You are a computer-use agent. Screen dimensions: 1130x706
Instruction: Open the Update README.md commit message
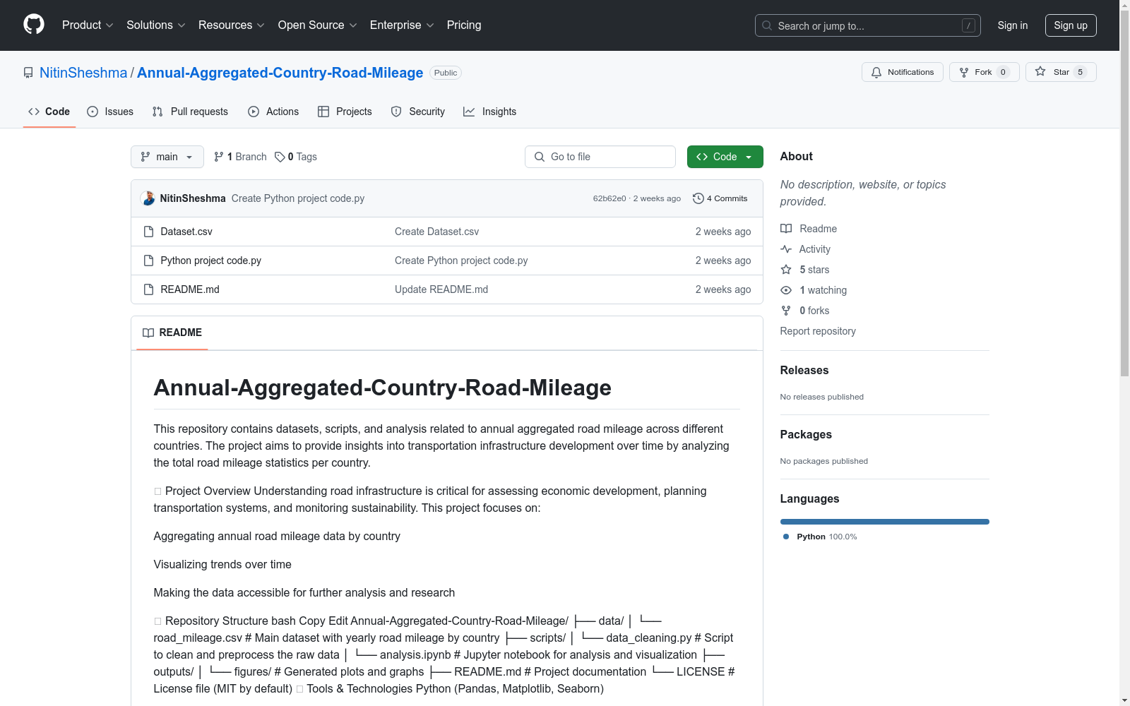tap(441, 289)
